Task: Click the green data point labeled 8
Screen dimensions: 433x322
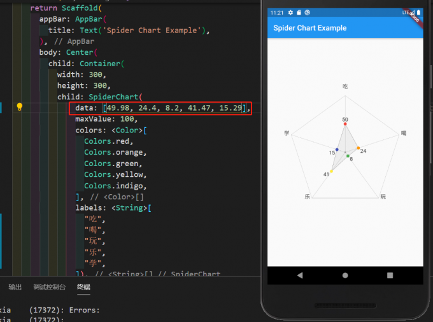Action: pyautogui.click(x=348, y=156)
